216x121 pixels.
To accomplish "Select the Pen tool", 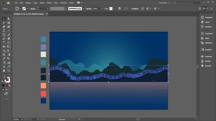I will (4, 27).
